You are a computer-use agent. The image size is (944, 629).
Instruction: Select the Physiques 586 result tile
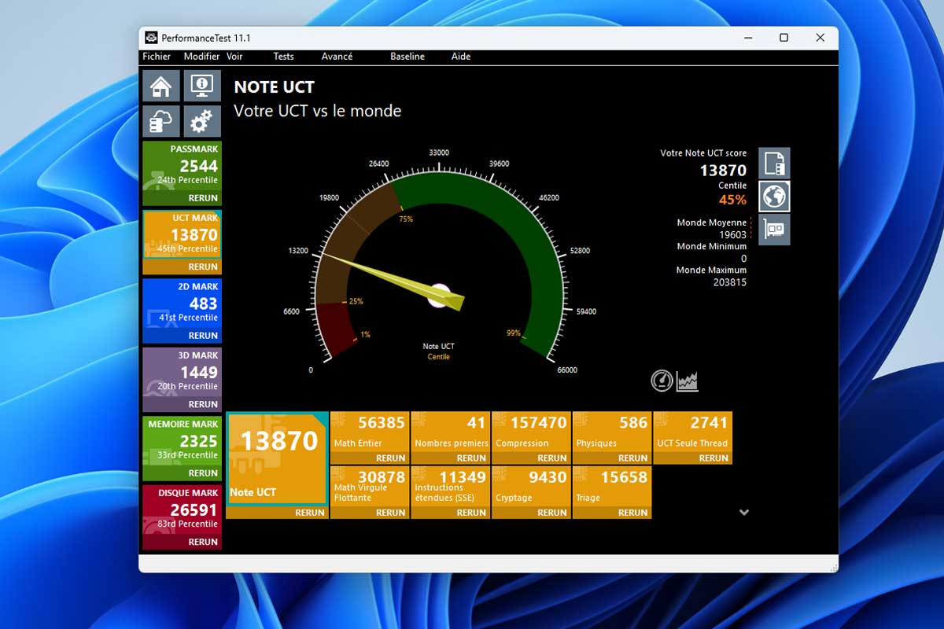click(611, 431)
